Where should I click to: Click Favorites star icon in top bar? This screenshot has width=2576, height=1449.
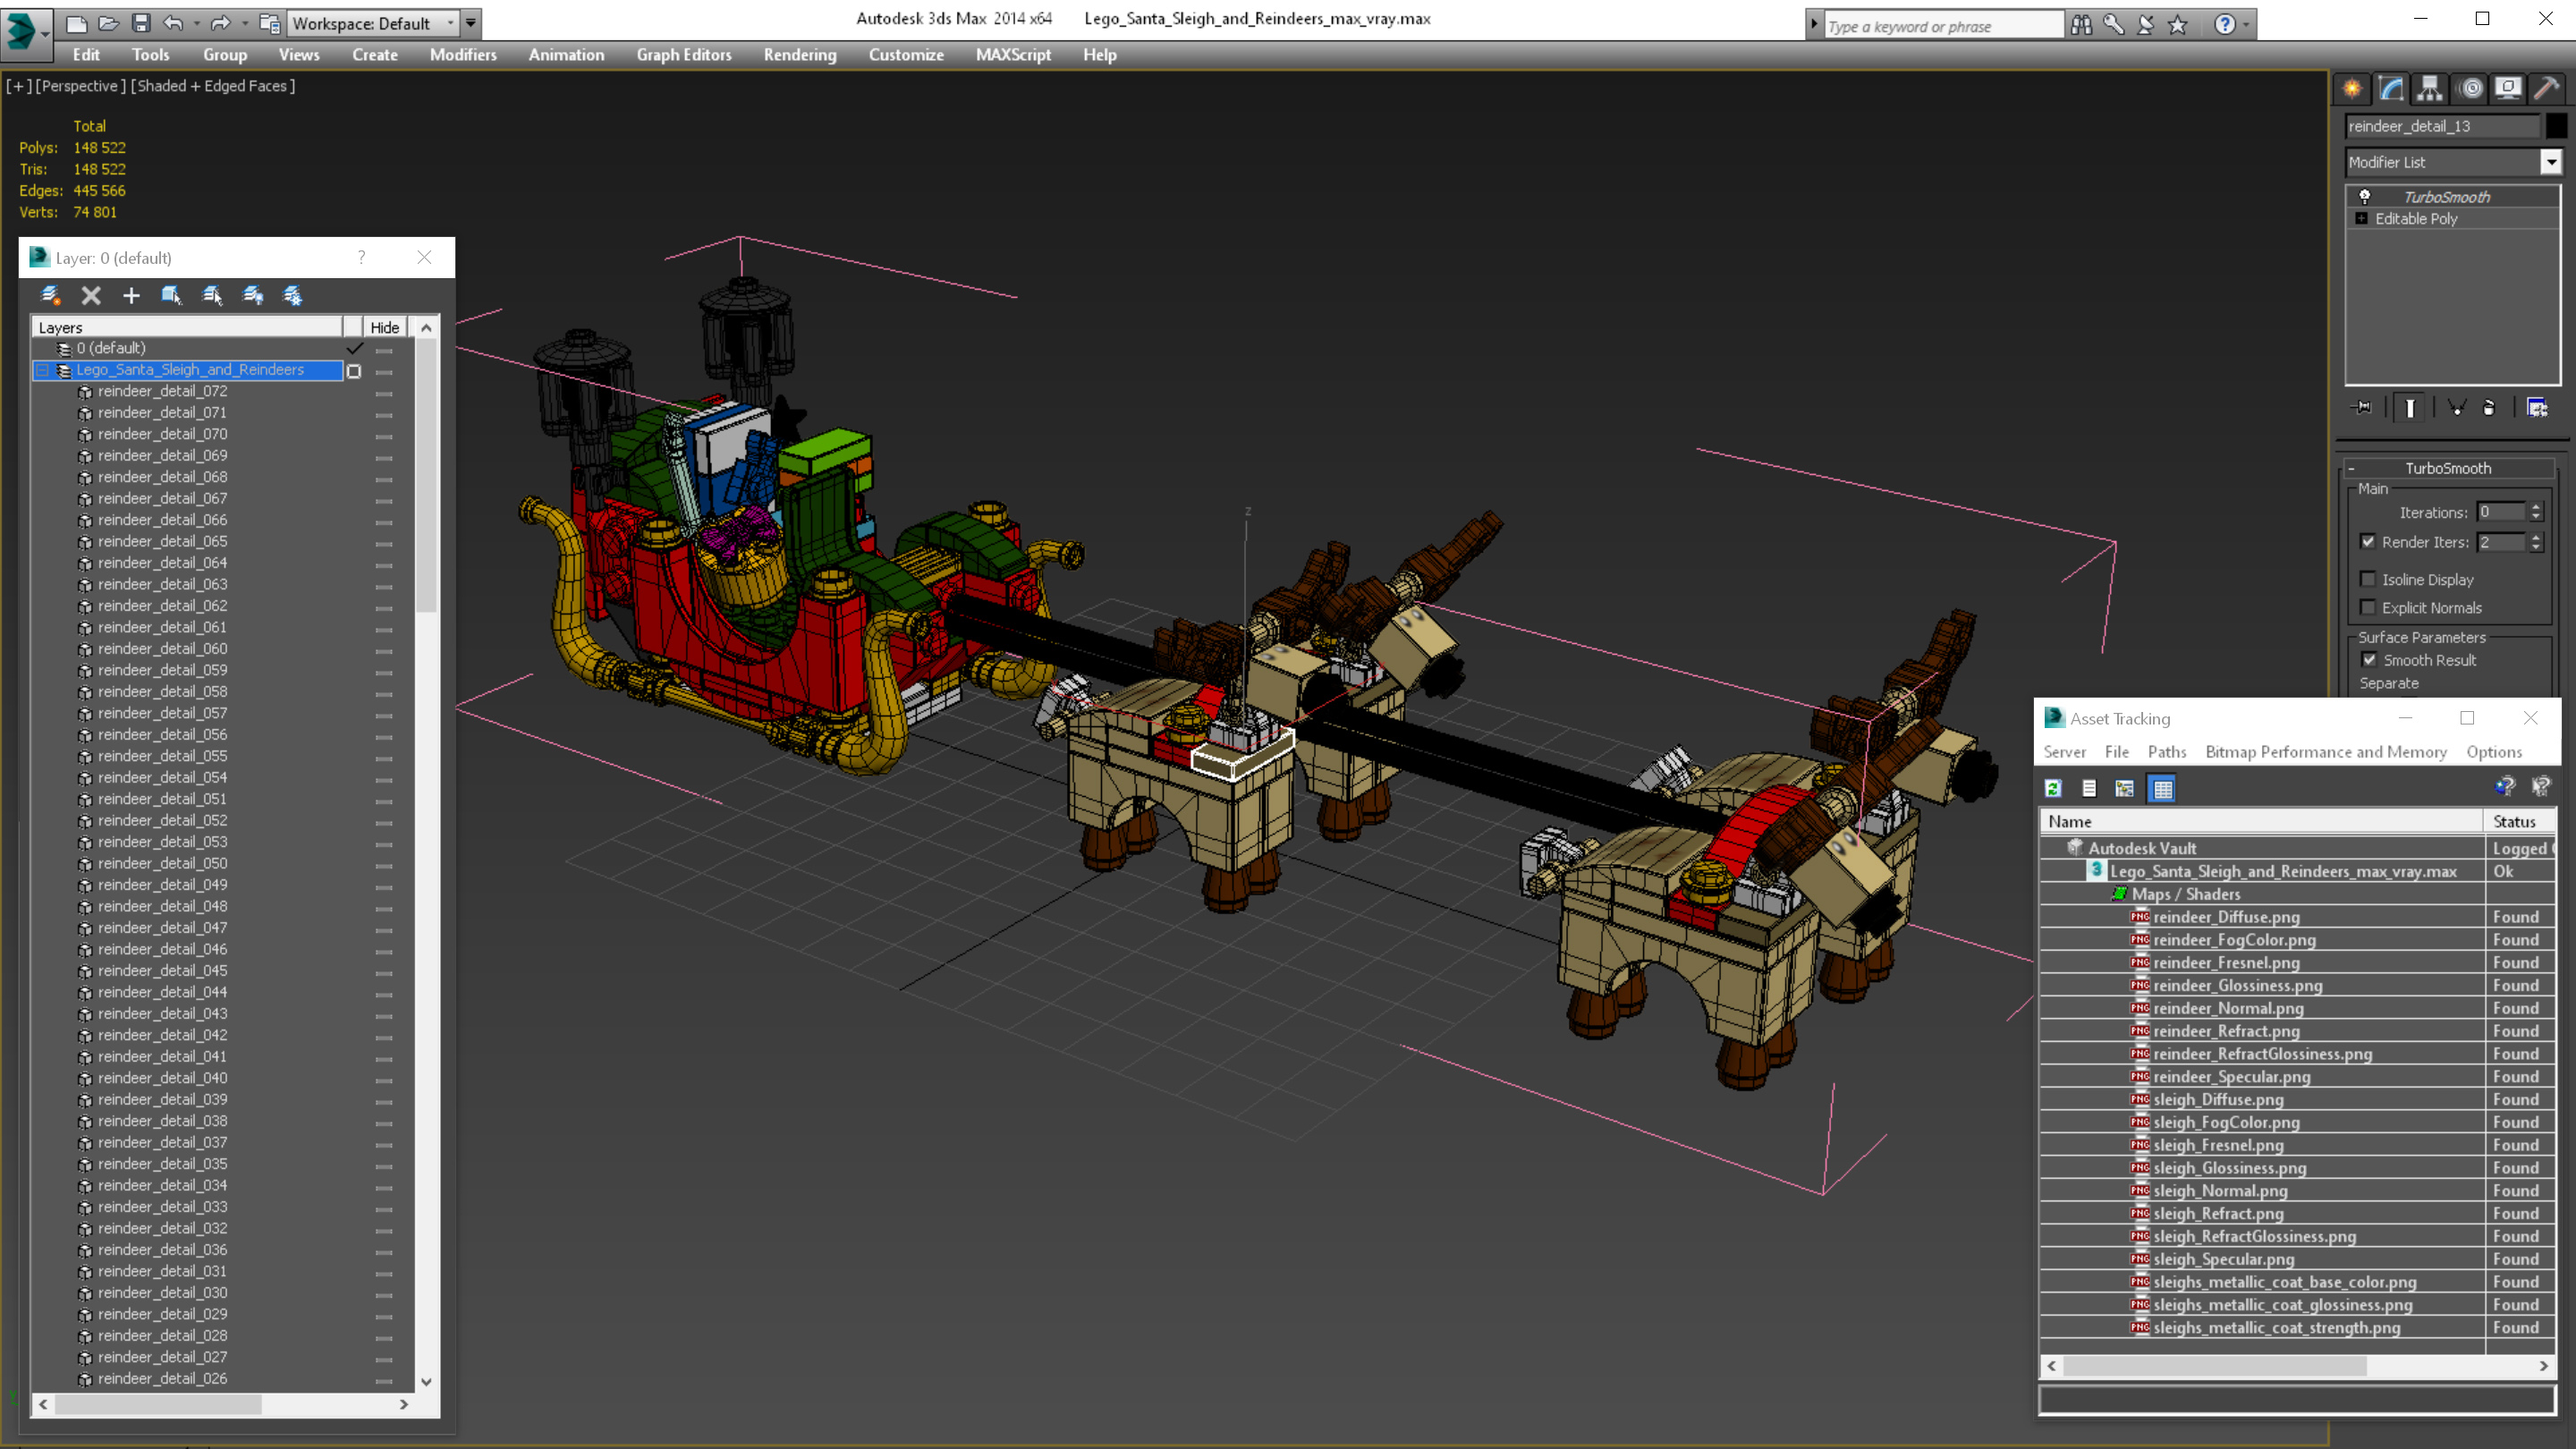tap(2178, 25)
